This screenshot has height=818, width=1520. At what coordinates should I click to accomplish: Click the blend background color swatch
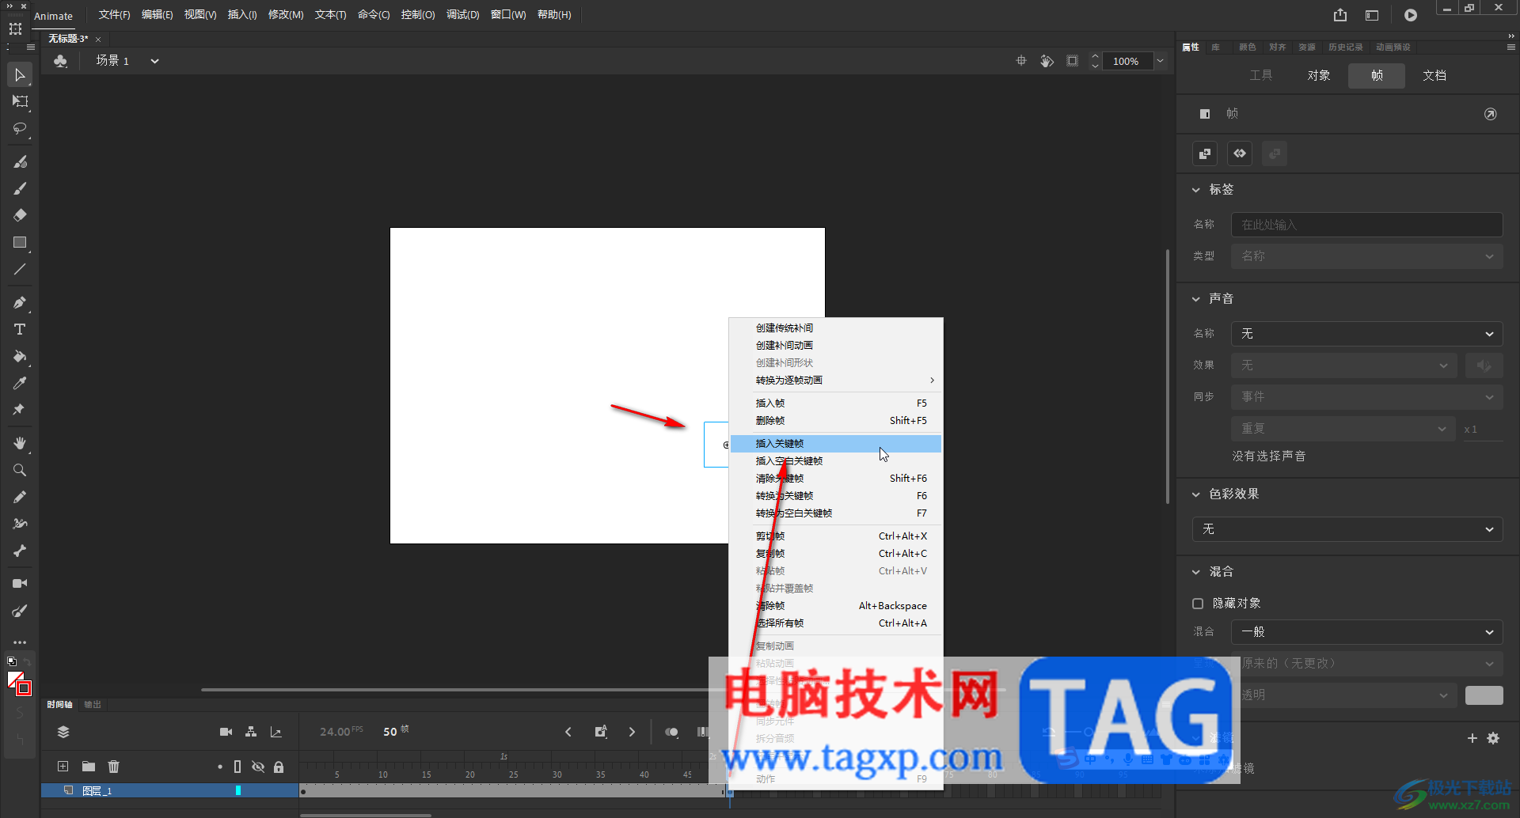coord(1484,695)
